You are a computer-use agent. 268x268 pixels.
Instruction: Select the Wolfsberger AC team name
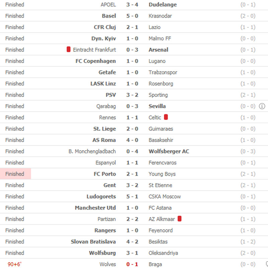pos(169,151)
